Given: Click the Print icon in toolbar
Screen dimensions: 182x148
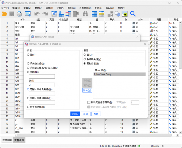Looking at the screenshot, I should [x=19, y=14].
